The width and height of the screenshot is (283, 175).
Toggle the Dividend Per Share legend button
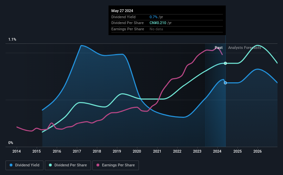[x=68, y=165]
